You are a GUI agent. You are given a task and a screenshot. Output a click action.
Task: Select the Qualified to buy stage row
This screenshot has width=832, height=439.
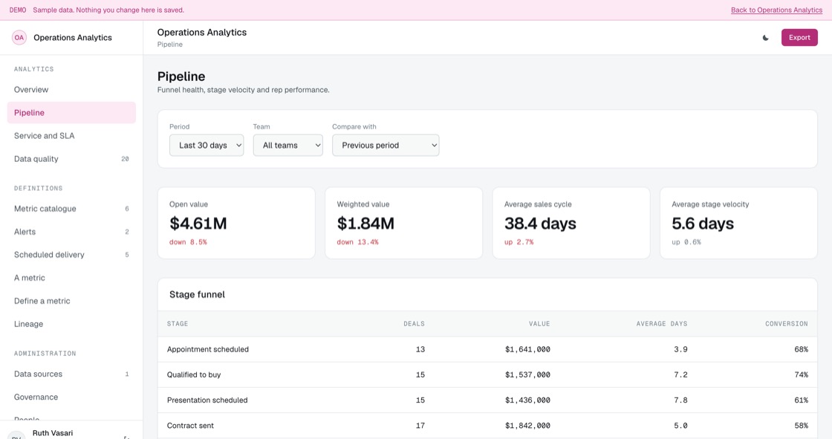(x=487, y=375)
